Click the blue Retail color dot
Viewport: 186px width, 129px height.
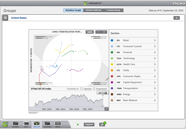point(112,41)
